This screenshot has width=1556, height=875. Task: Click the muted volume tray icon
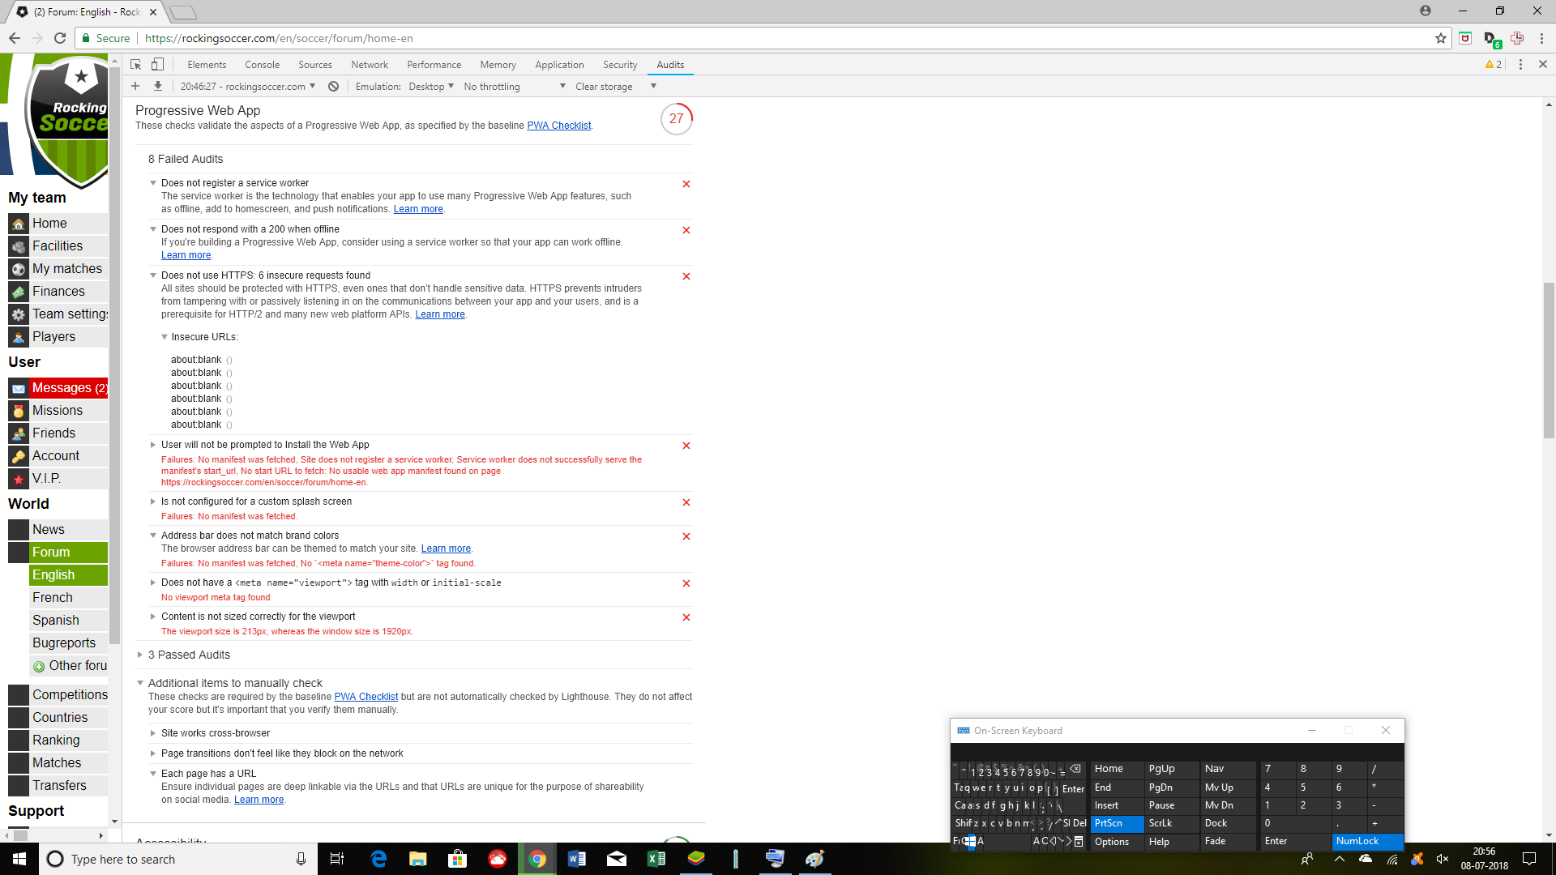[x=1443, y=859]
